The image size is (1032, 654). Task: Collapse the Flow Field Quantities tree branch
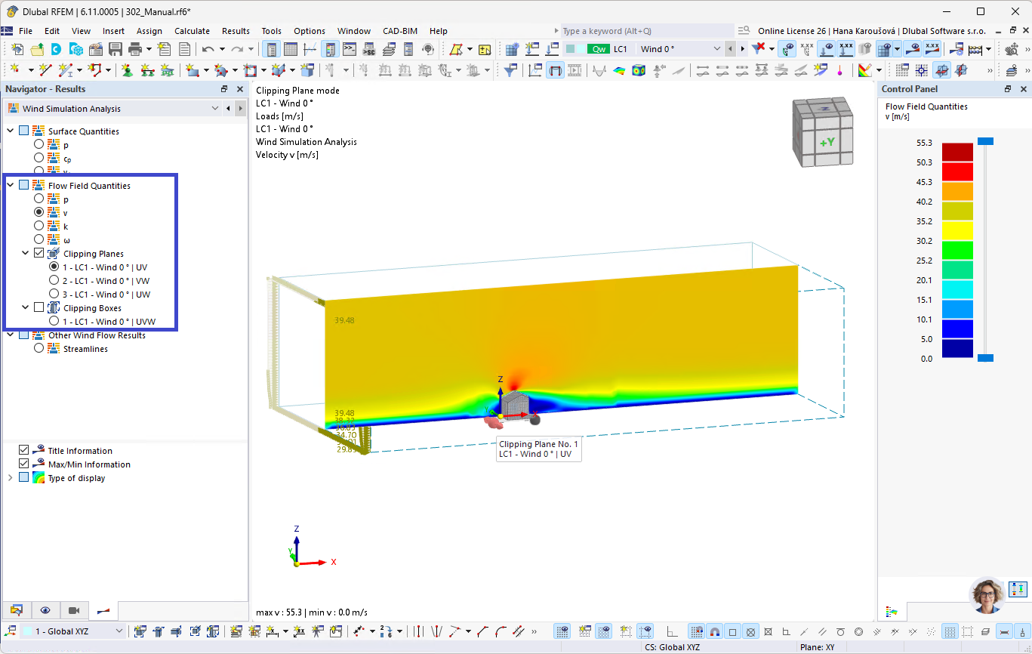click(9, 185)
